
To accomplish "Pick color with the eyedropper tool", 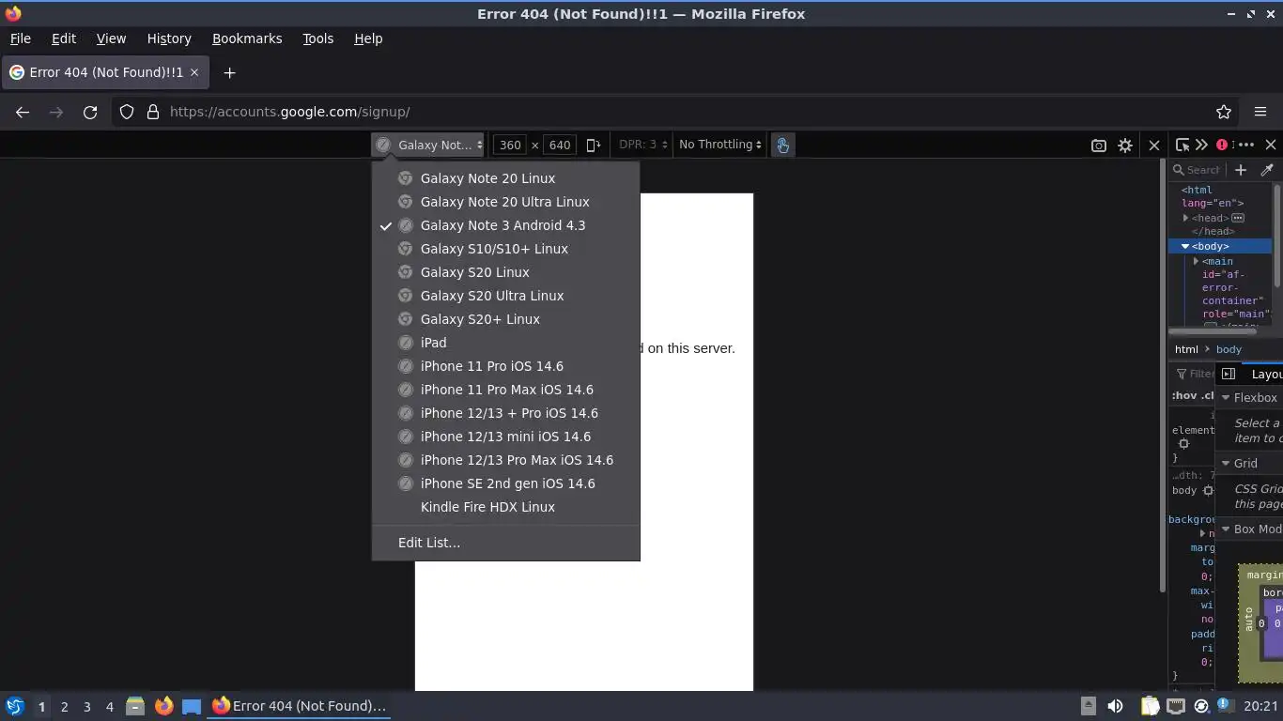I will click(x=1267, y=170).
